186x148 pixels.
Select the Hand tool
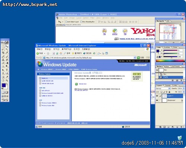point(3,80)
